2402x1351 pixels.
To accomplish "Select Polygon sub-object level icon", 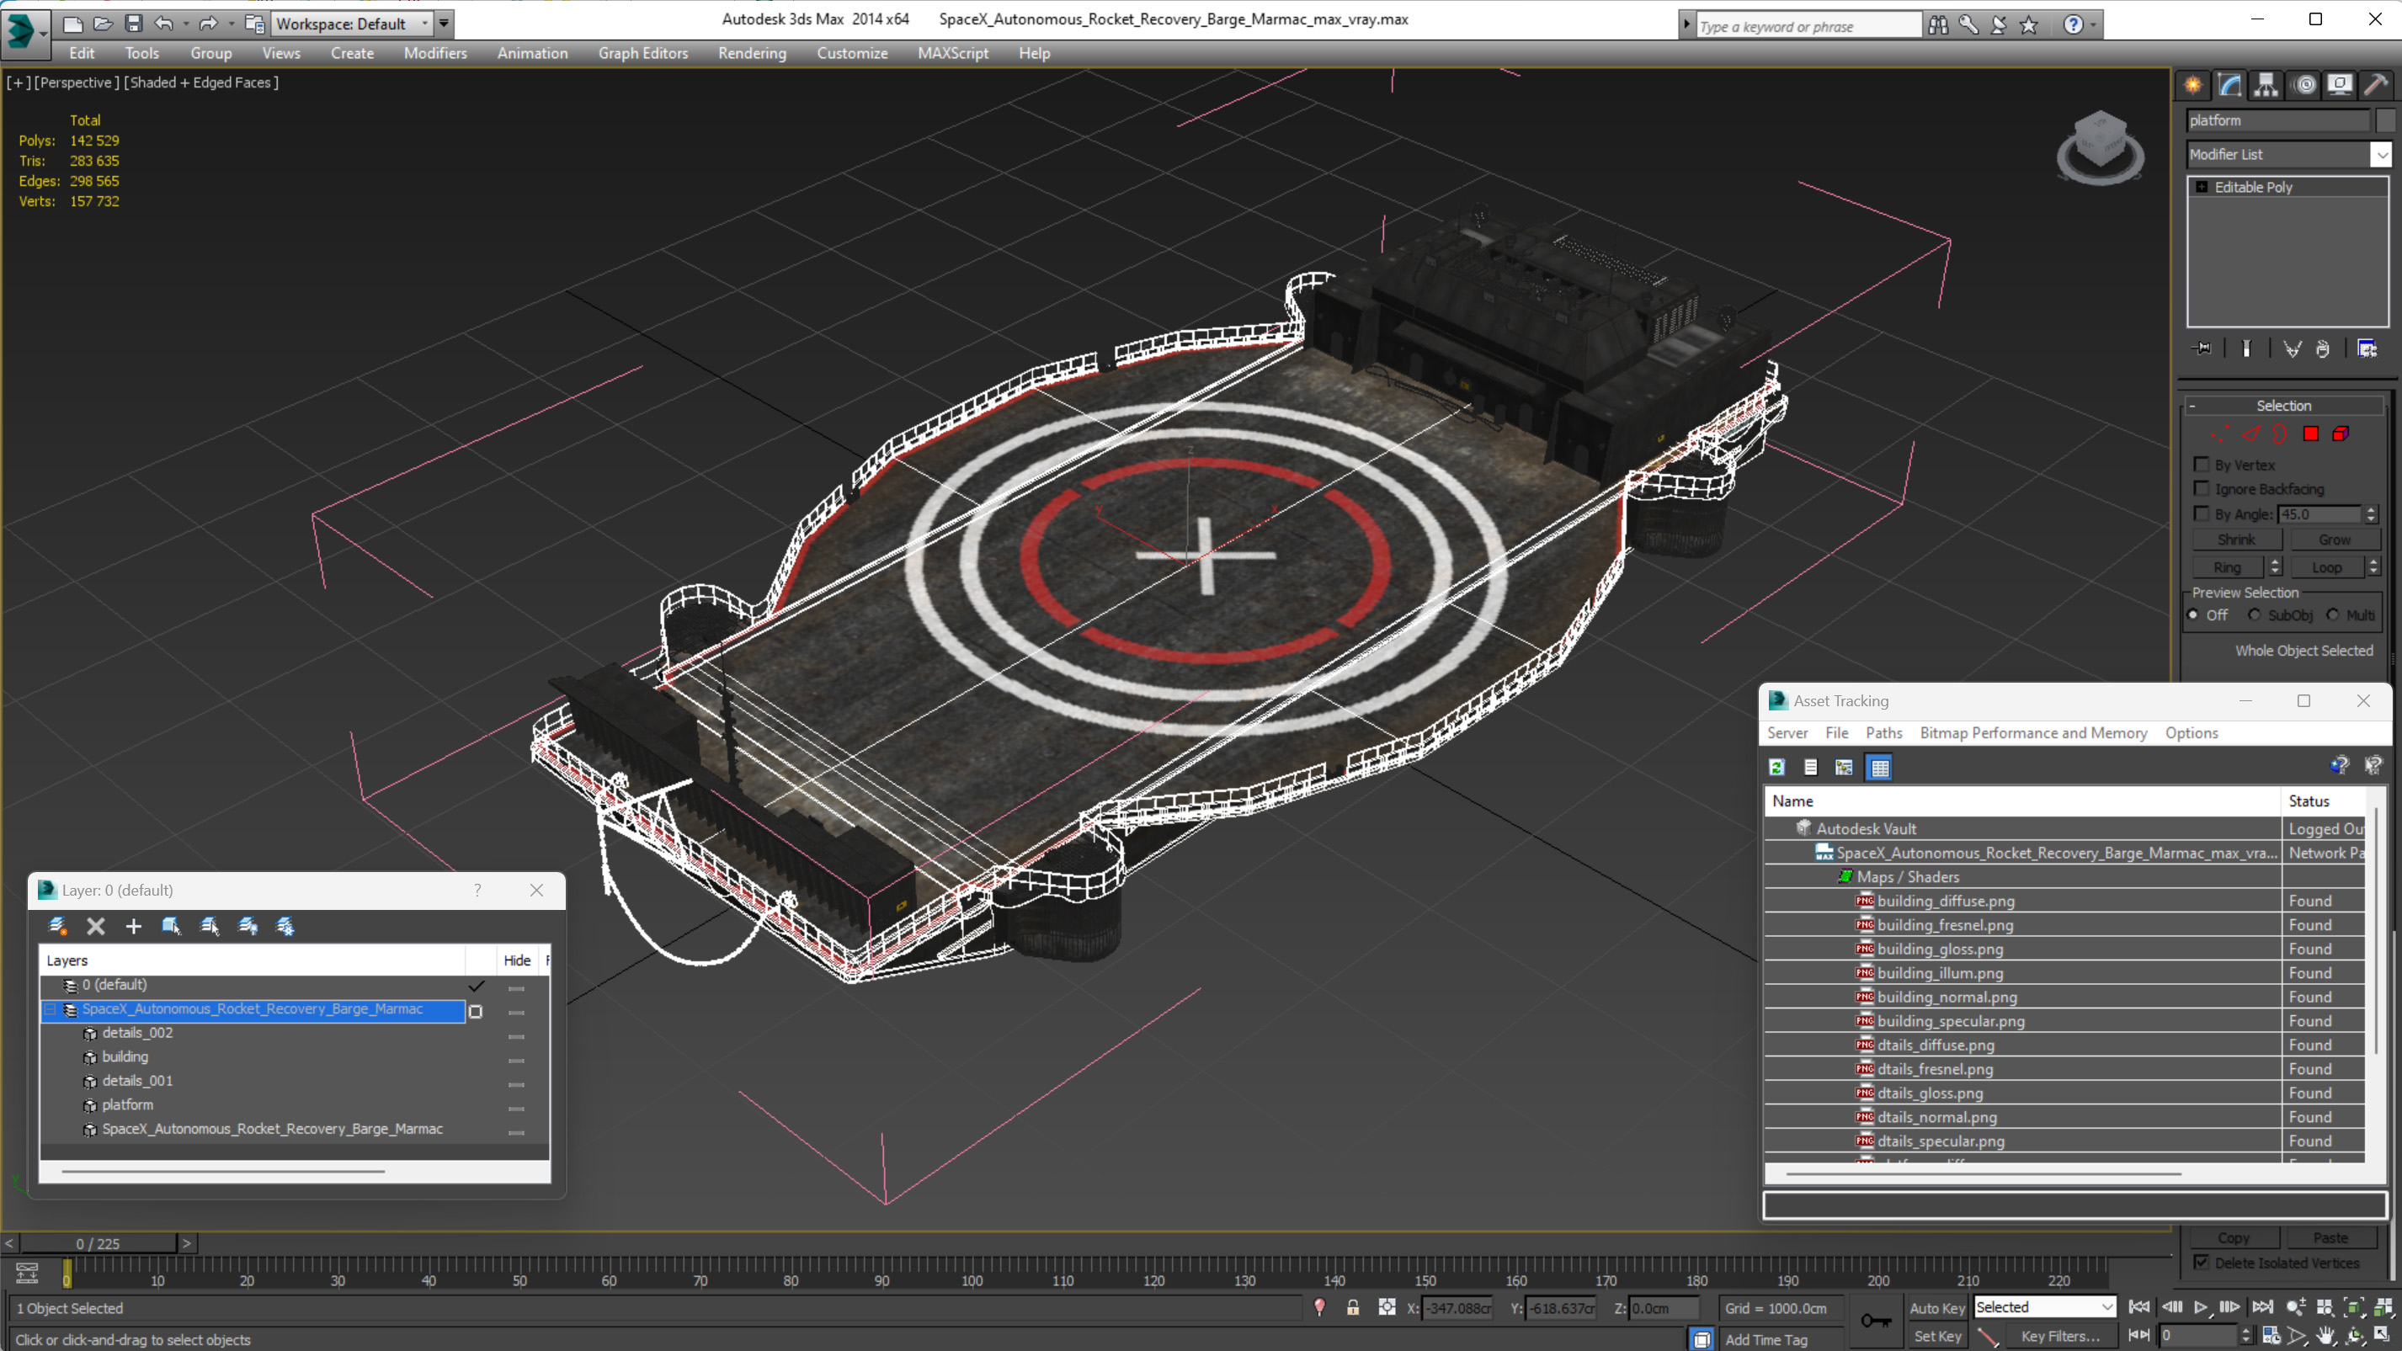I will [x=2310, y=433].
